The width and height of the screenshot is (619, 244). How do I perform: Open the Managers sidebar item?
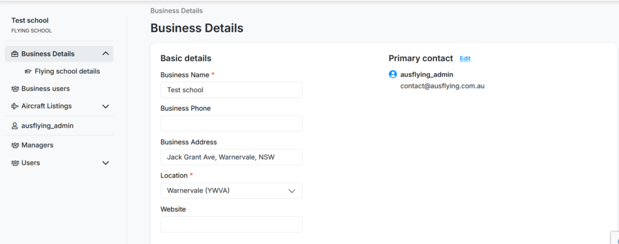(x=37, y=145)
